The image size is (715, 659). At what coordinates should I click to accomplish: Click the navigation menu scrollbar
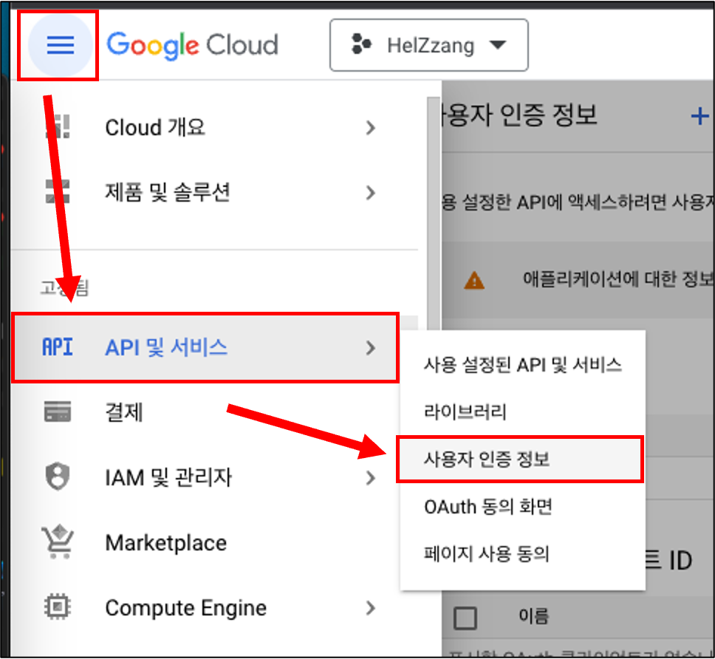(433, 212)
